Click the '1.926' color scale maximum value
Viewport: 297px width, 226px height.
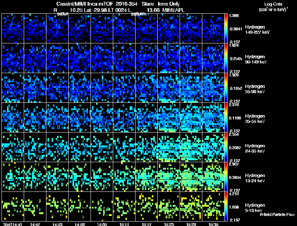coord(234,75)
